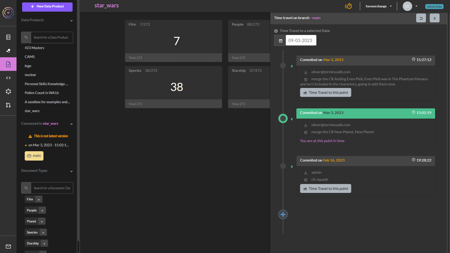The image size is (450, 253).
Task: Click the mail icon in sidebar
Action: [x=8, y=246]
